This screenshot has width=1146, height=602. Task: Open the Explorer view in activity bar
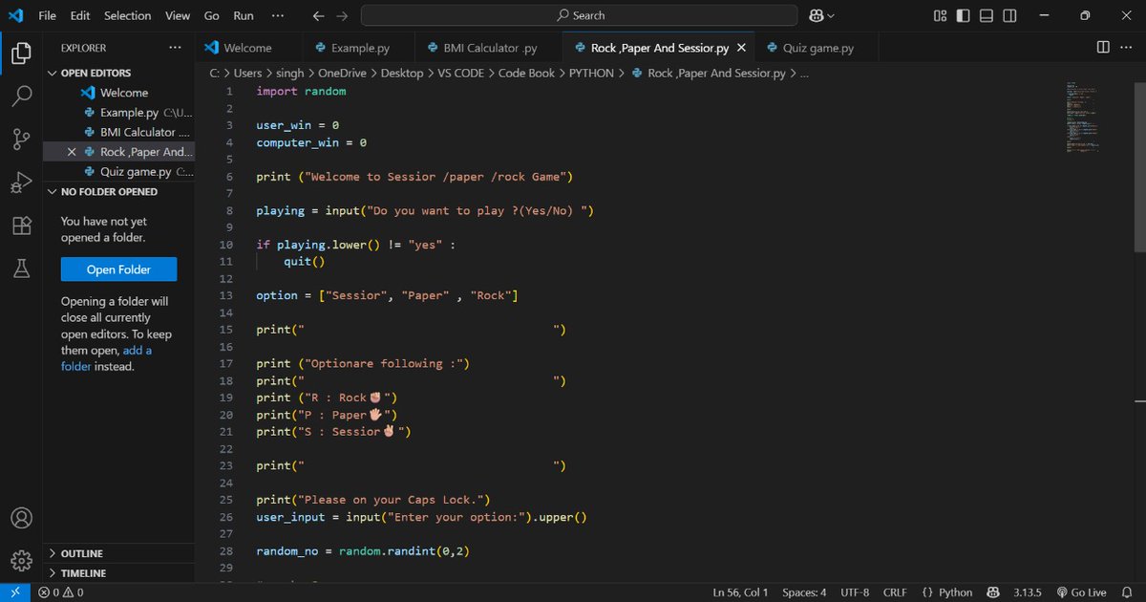click(x=21, y=54)
